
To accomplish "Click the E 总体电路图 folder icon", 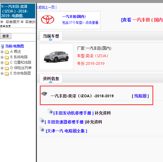I will tap(7, 73).
